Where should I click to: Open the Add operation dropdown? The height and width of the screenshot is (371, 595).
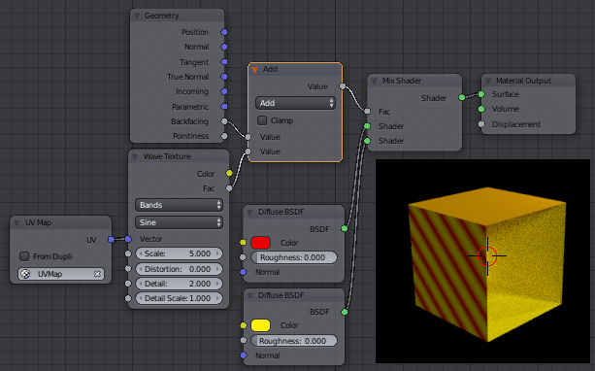click(x=295, y=103)
